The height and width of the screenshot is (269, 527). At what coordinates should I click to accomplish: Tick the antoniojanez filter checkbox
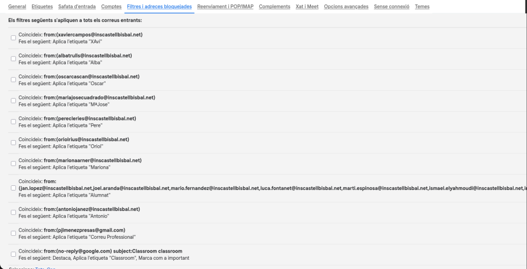13,213
